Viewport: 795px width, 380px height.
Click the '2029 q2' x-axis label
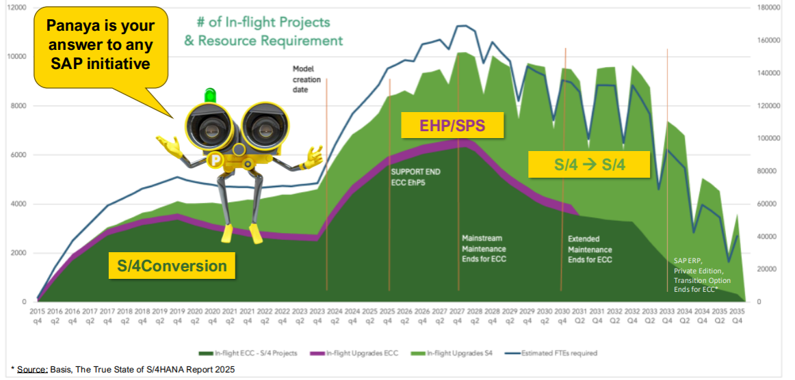pyautogui.click(x=510, y=316)
